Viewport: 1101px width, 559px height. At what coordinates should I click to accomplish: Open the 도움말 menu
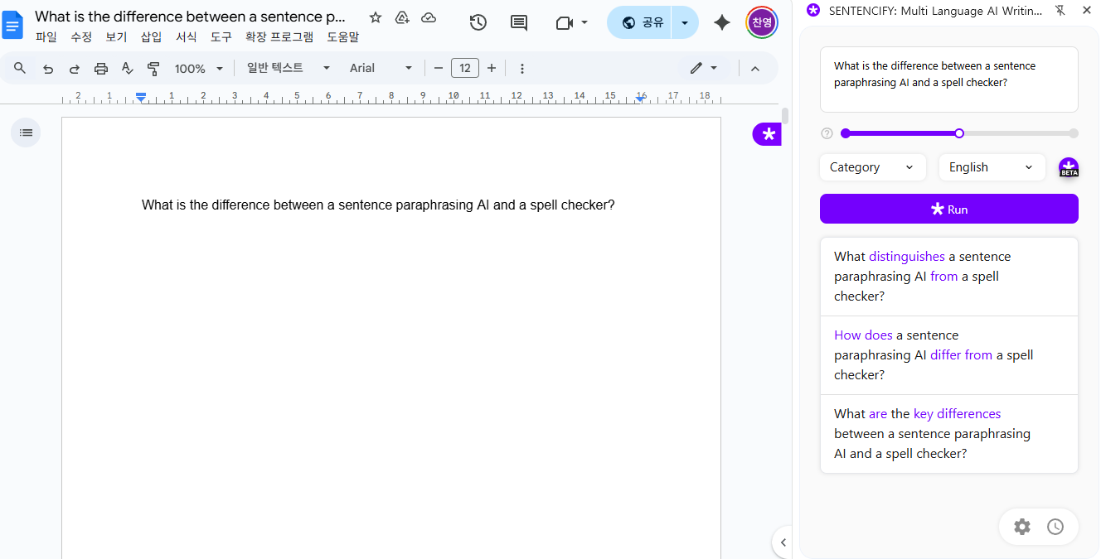(343, 37)
